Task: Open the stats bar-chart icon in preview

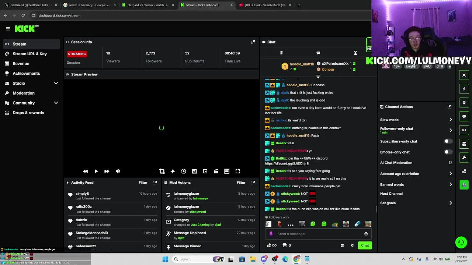Action: 194,171
